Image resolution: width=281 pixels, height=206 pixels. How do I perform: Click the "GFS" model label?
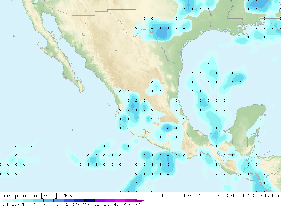click(x=67, y=196)
